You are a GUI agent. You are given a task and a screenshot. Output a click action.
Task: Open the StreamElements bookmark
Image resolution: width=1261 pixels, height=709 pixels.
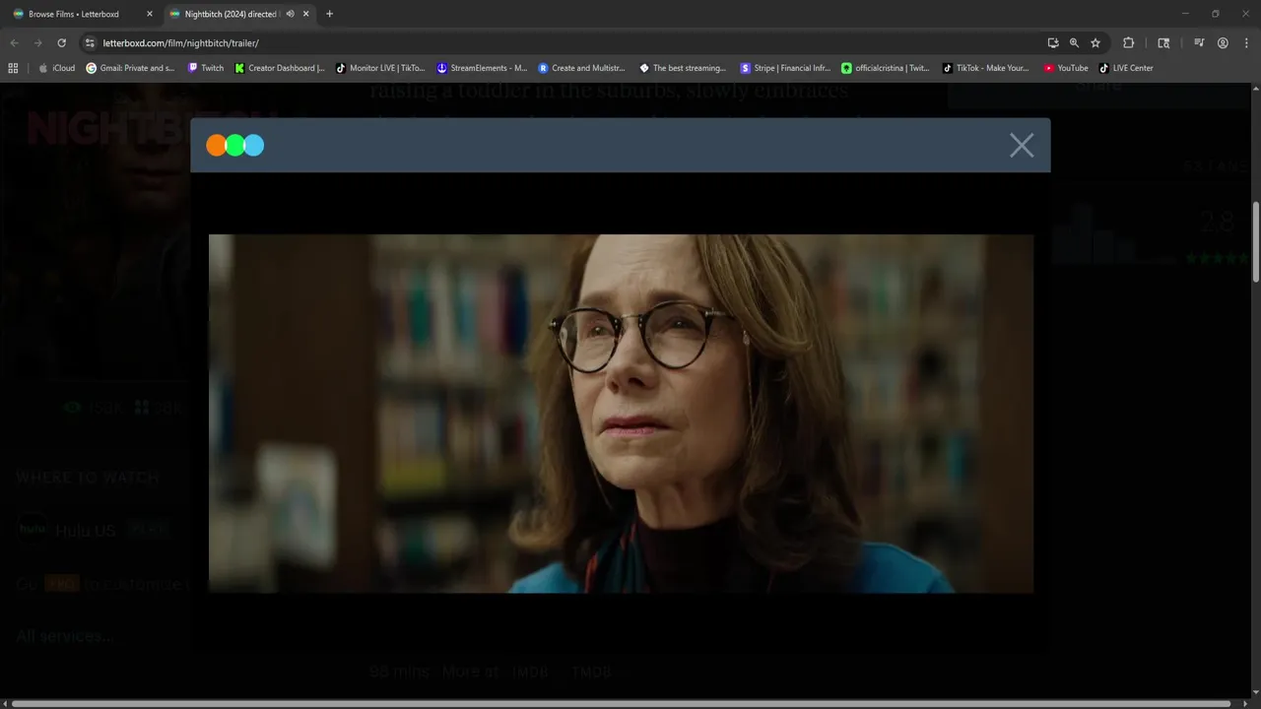[x=483, y=68]
